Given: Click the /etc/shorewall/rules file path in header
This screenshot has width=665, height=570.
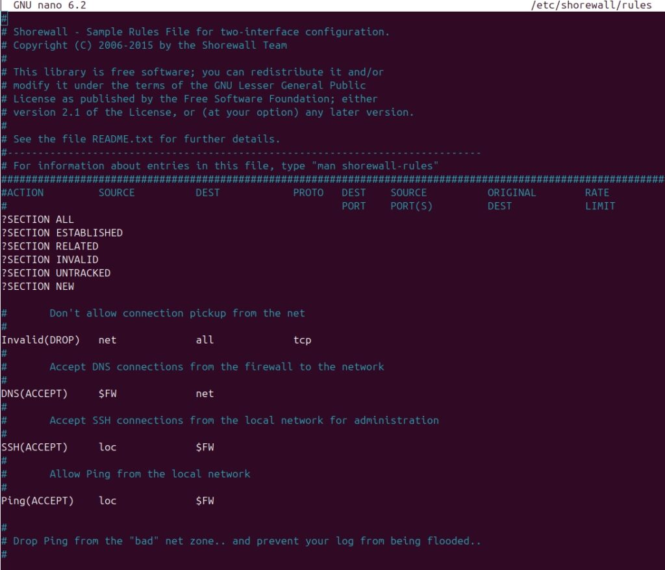Looking at the screenshot, I should pyautogui.click(x=591, y=5).
